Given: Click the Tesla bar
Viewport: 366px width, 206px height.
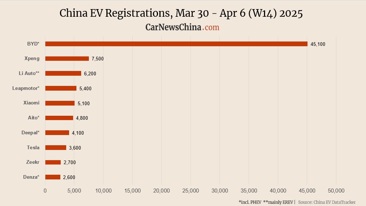Looking at the screenshot, I should [56, 148].
